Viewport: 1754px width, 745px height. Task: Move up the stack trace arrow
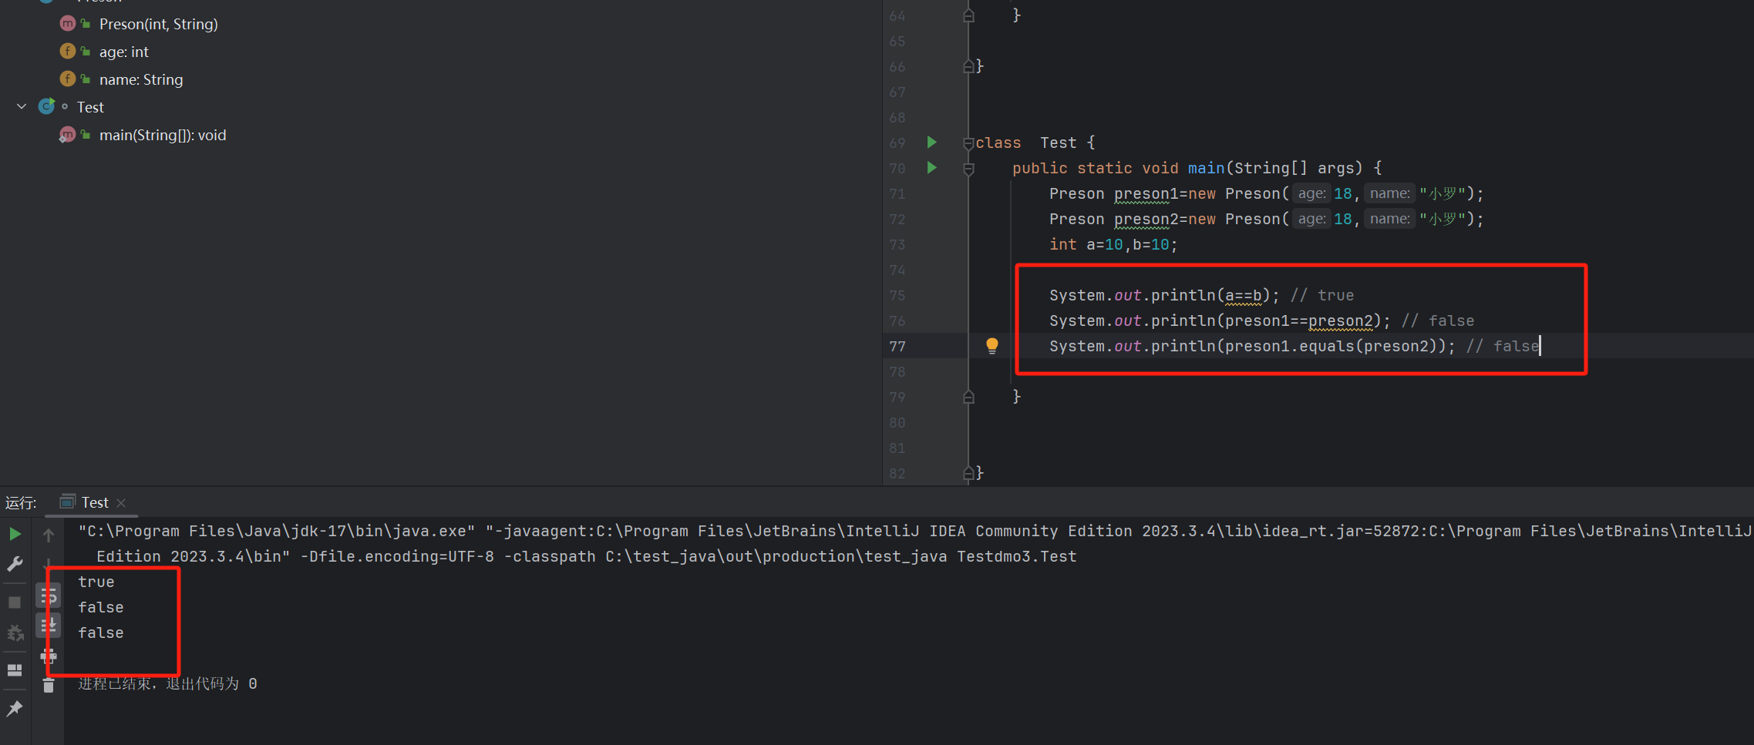click(x=49, y=535)
